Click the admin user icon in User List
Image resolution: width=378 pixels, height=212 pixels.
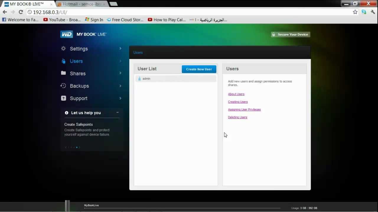click(139, 79)
